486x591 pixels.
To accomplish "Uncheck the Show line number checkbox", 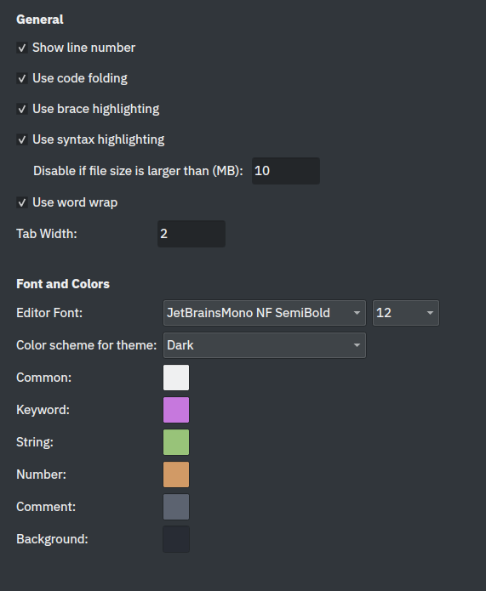I will pyautogui.click(x=22, y=48).
